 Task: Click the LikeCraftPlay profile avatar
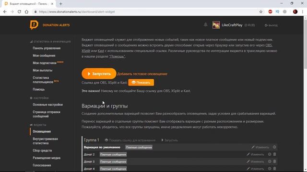[216, 25]
